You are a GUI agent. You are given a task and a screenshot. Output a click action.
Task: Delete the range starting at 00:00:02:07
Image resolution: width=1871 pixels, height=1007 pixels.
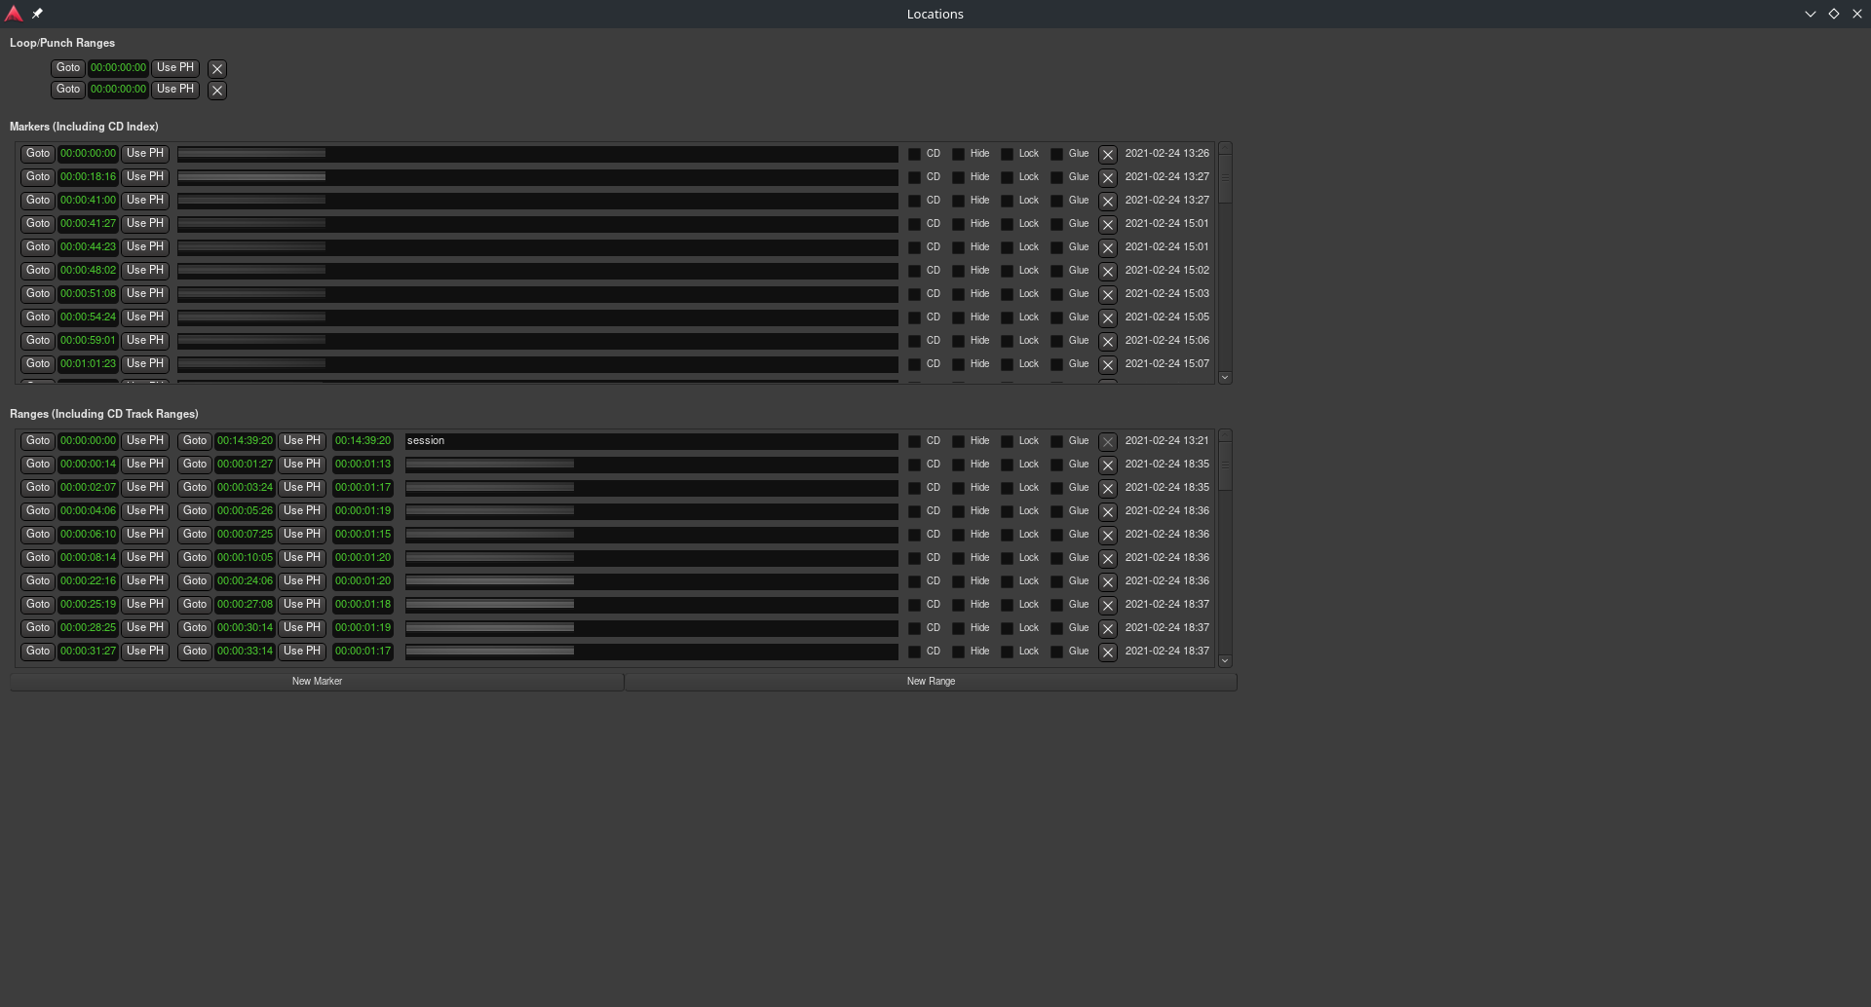click(1107, 489)
